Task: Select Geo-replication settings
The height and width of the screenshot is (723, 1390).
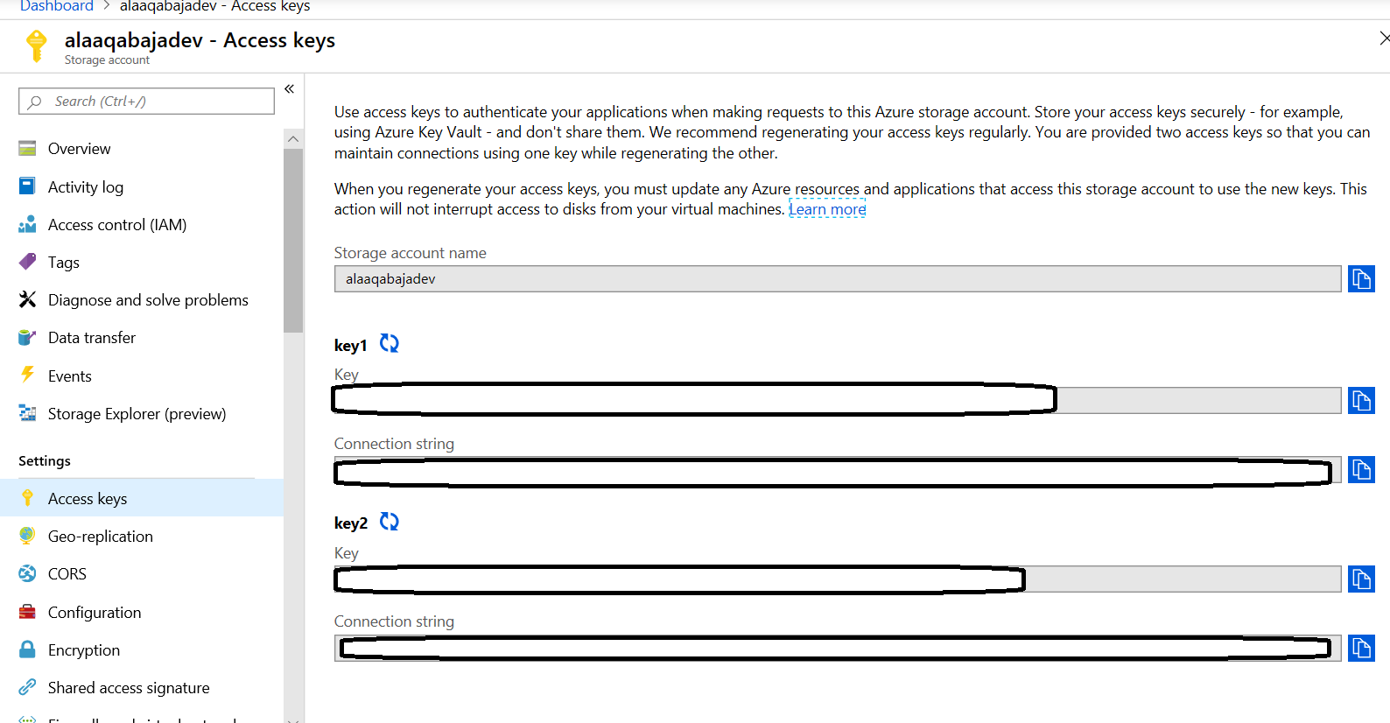Action: (100, 537)
